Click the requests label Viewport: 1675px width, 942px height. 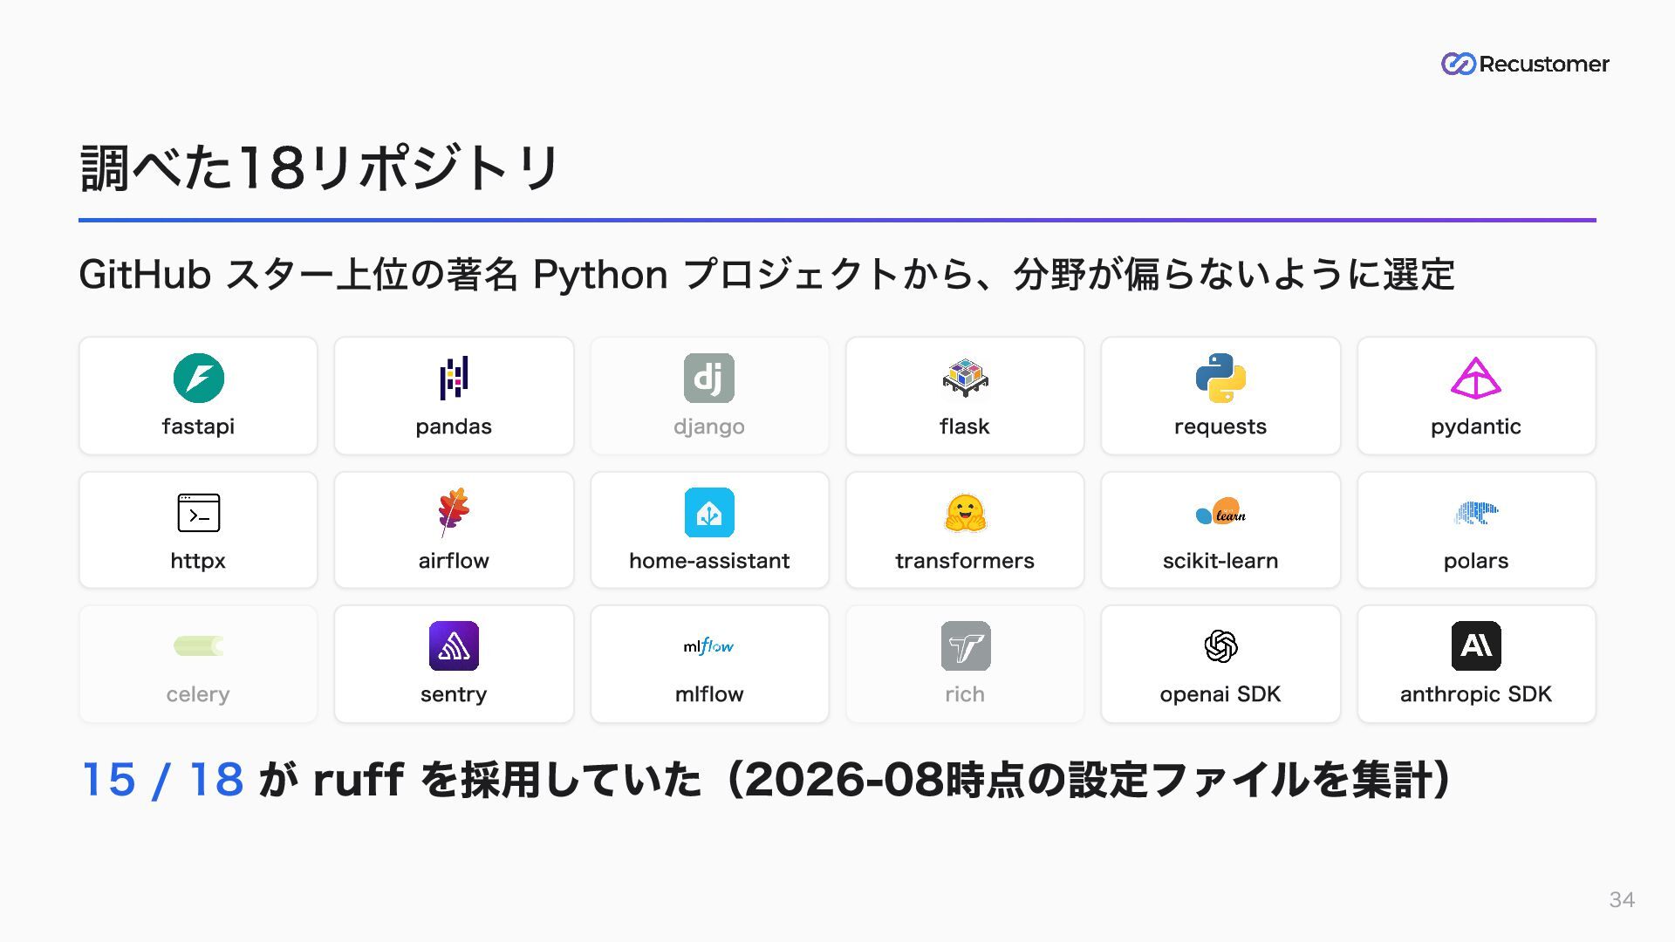pyautogui.click(x=1220, y=427)
